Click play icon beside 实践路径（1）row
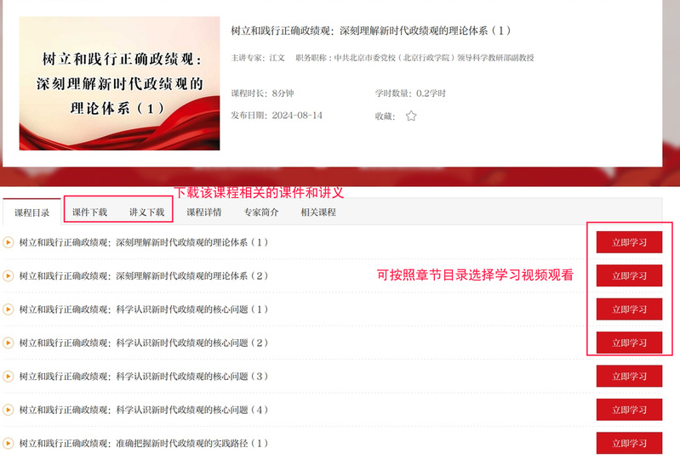This screenshot has height=459, width=680. pos(9,443)
